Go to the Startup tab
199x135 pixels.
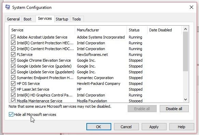[x=62, y=19]
